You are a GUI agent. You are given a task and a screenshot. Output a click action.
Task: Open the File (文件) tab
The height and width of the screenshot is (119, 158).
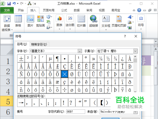[7, 10]
